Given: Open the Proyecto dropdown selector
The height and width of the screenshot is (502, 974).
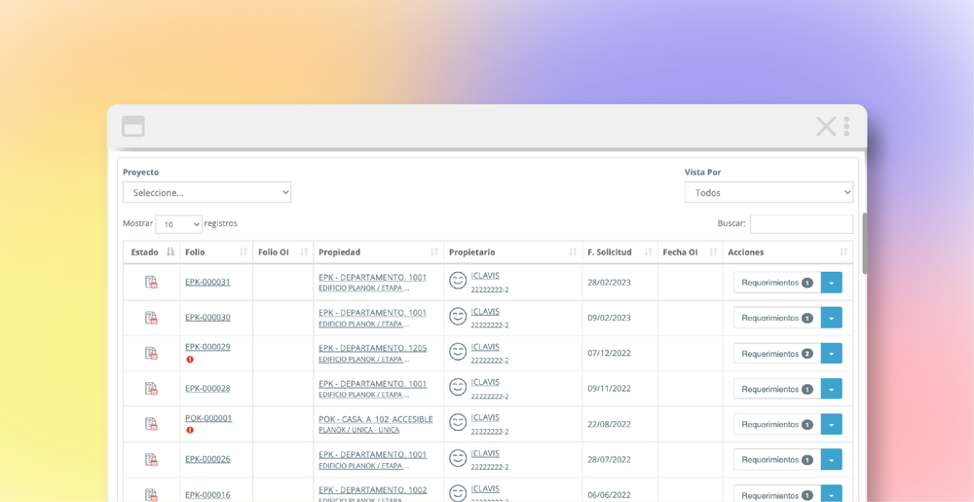Looking at the screenshot, I should (206, 192).
